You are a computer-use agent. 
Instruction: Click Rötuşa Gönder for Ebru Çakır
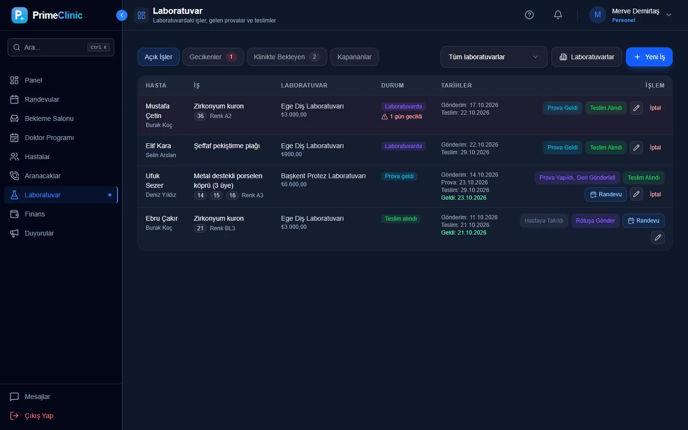pos(595,221)
